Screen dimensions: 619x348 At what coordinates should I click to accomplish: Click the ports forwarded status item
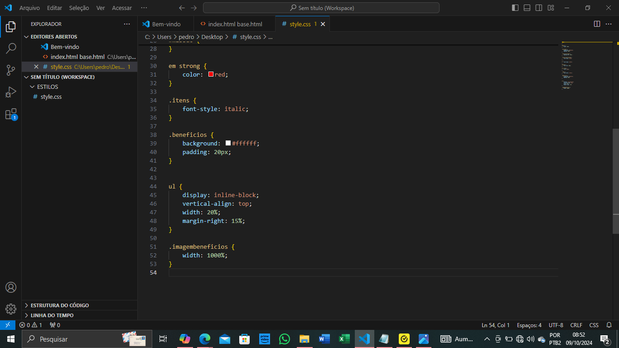(55, 325)
